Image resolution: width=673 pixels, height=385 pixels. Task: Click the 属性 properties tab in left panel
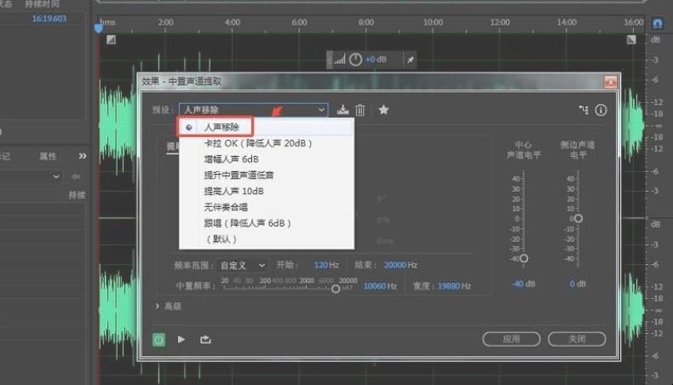tap(48, 156)
